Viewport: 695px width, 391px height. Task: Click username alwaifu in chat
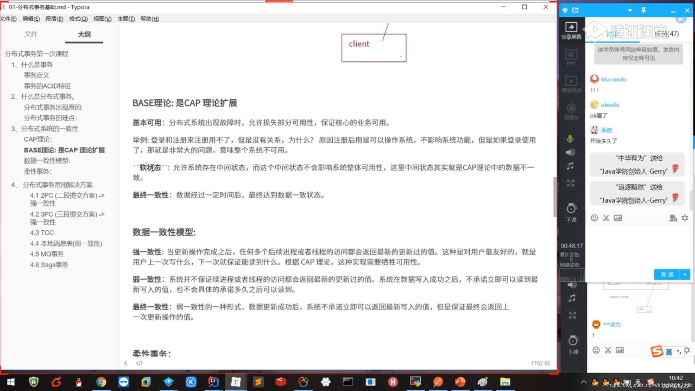(610, 105)
